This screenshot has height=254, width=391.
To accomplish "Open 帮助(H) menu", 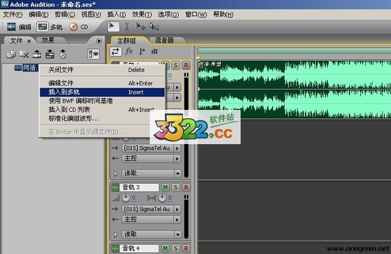I will pyautogui.click(x=223, y=14).
